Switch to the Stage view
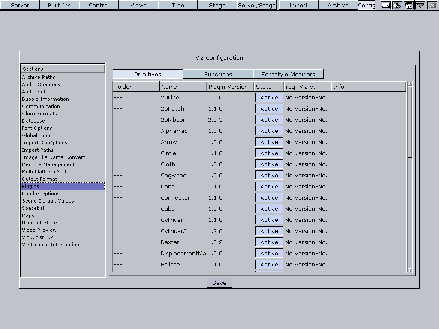Viewport: 439px width, 329px height. pyautogui.click(x=216, y=6)
